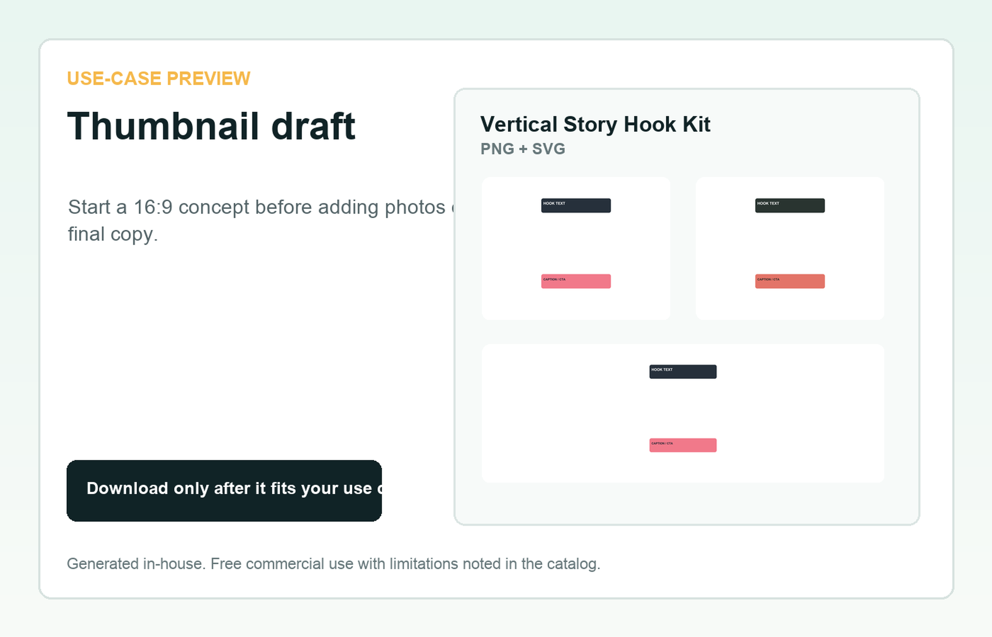Click the 'Start a 16:9 concept' description
This screenshot has width=992, height=637.
[x=261, y=220]
